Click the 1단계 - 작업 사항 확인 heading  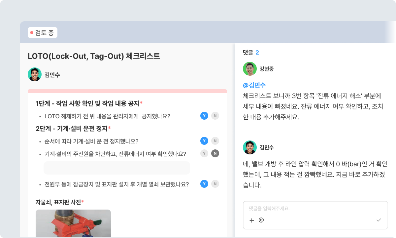click(x=89, y=103)
